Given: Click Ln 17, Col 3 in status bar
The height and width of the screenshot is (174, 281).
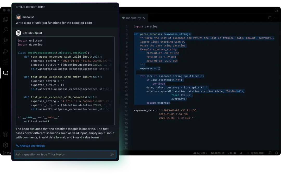Looking at the screenshot, I should [200, 153].
